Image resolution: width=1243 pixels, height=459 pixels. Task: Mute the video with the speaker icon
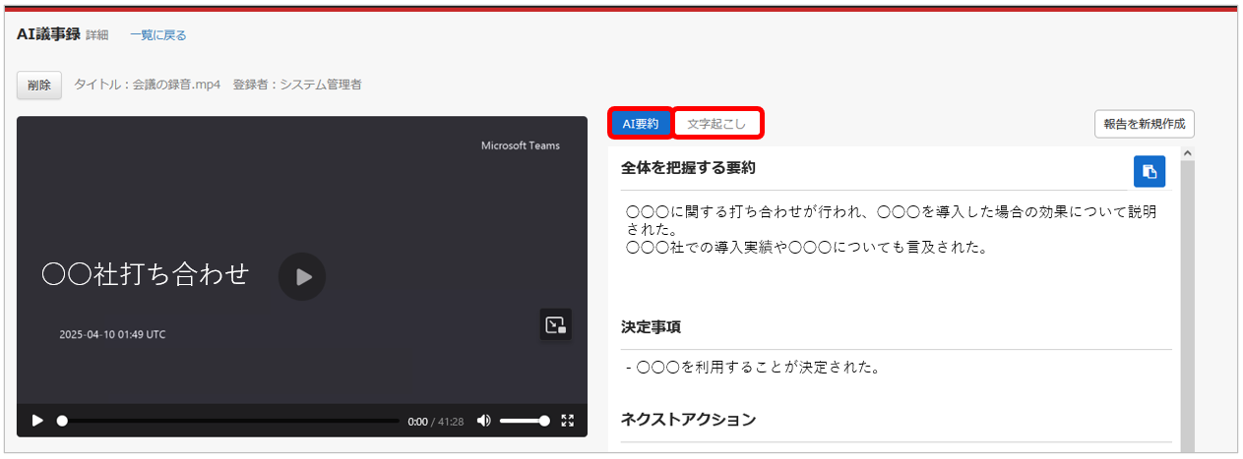[x=483, y=421]
